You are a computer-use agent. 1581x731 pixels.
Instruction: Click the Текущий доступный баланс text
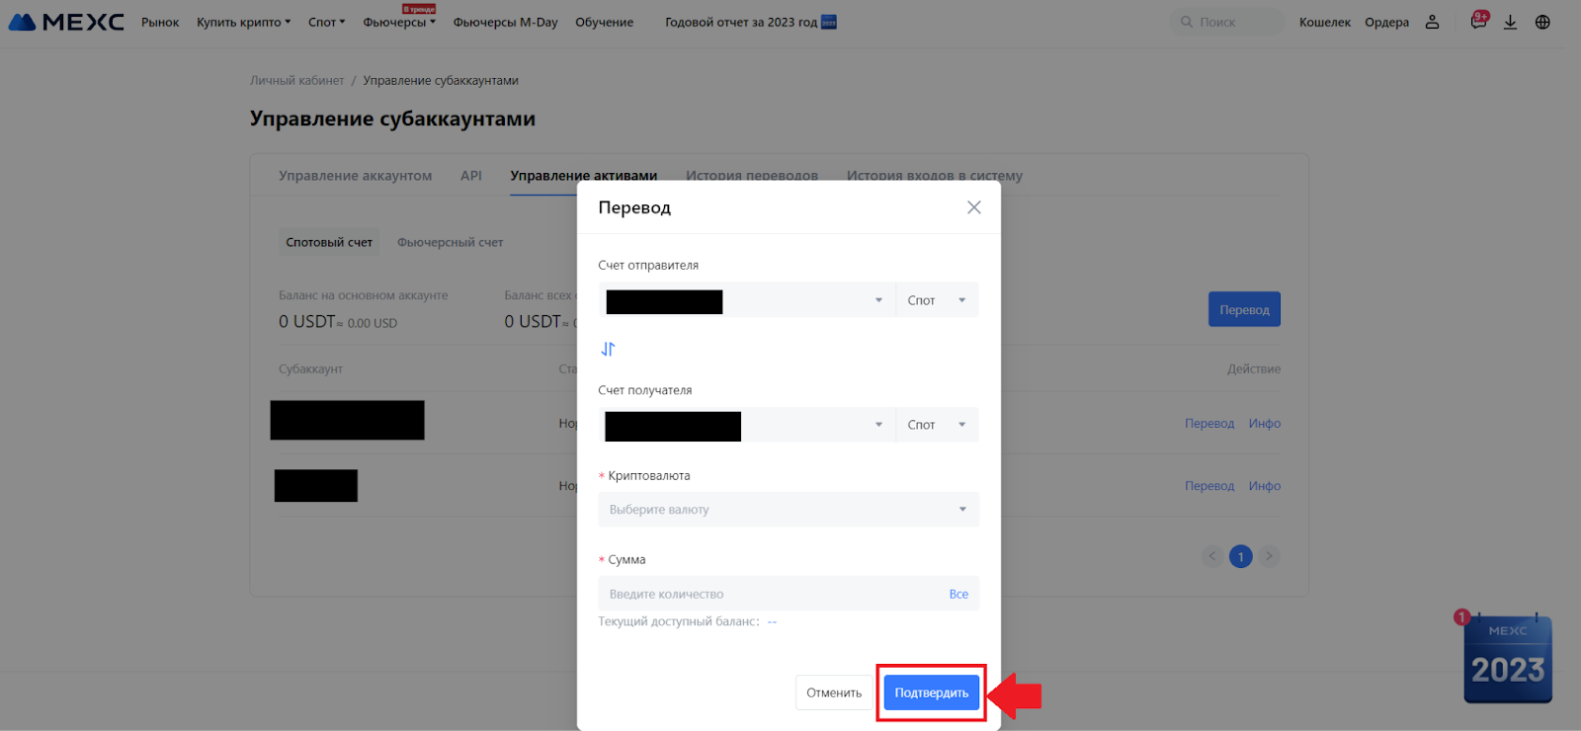pos(688,621)
